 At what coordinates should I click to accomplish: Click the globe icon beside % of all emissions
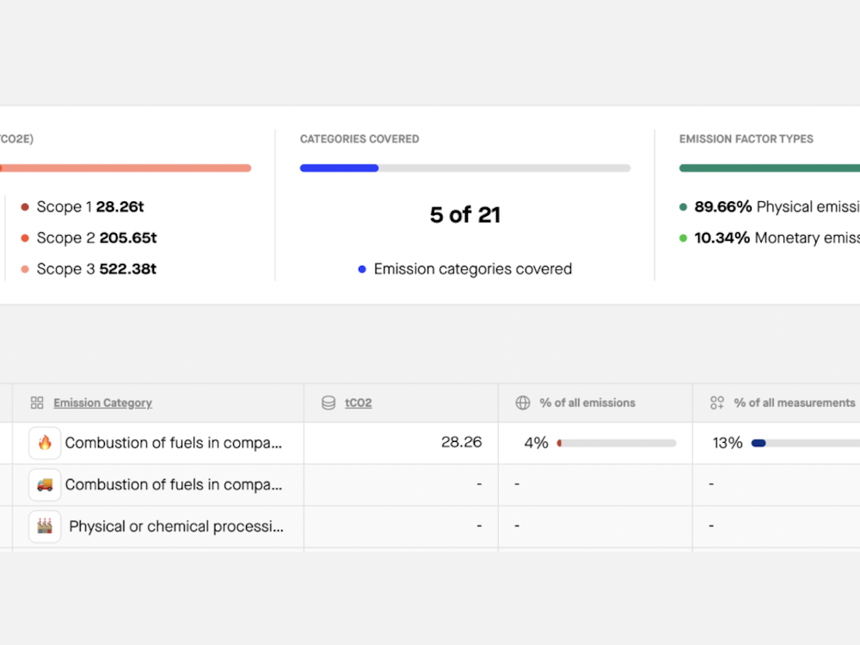pos(522,403)
